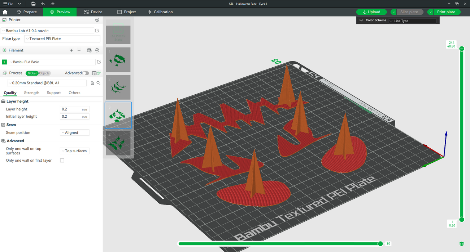
Task: Click the Undo arrow icon
Action: [x=43, y=4]
